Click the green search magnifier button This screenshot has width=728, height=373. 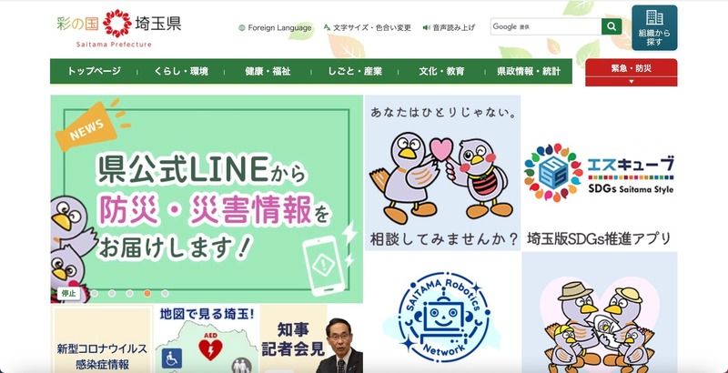(612, 26)
